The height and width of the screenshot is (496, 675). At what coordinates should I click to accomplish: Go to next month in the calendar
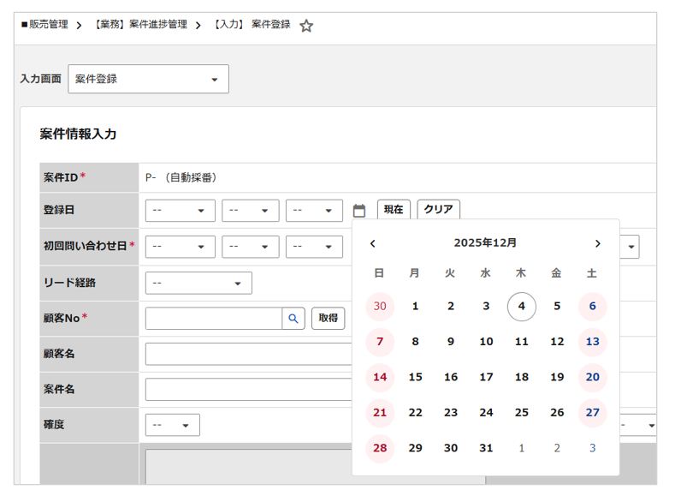tap(597, 243)
